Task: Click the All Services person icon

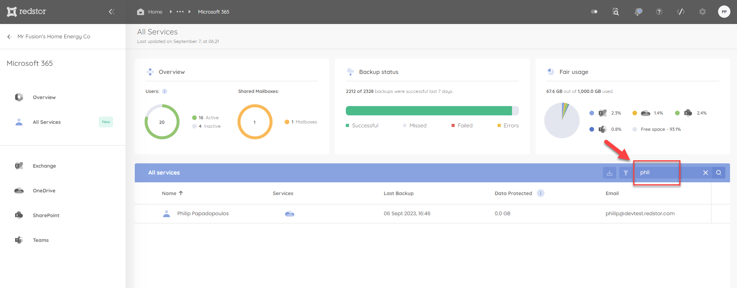Action: click(x=19, y=122)
